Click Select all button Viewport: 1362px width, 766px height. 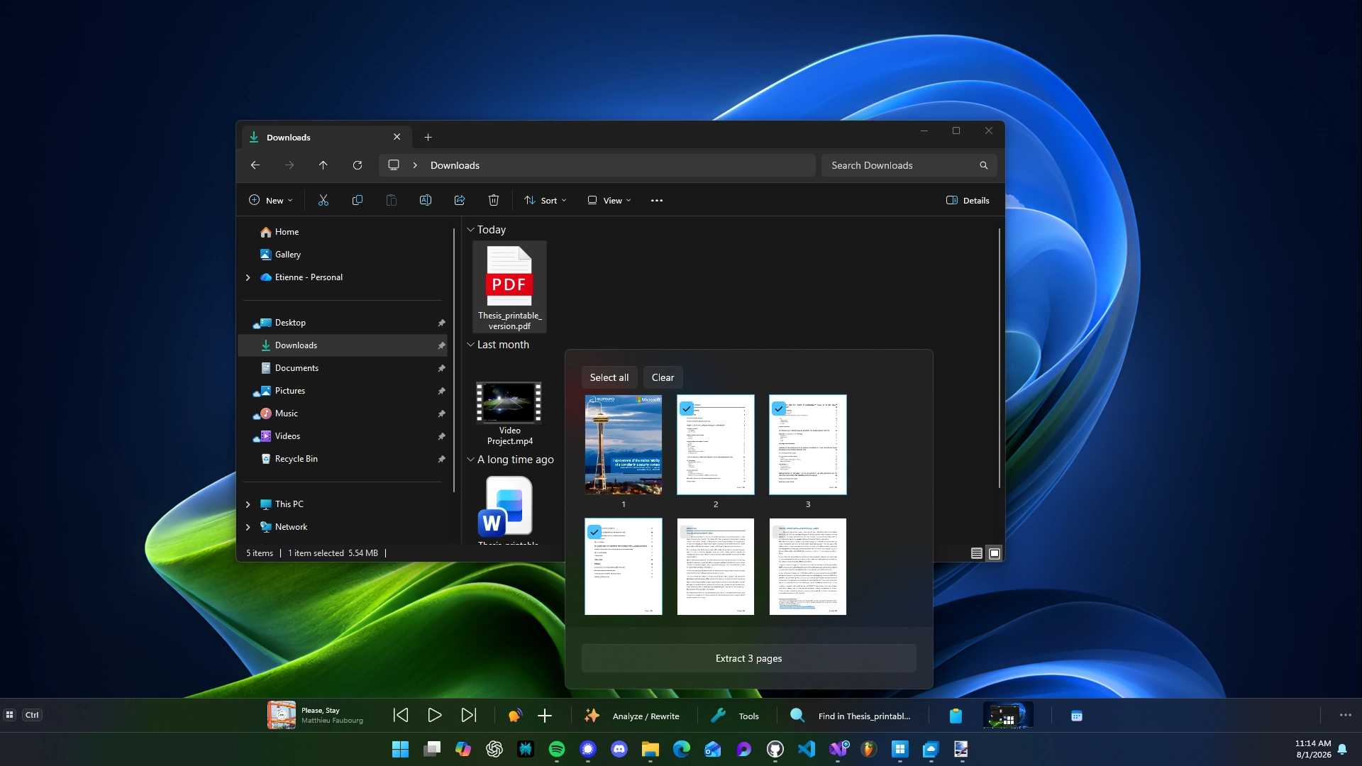pos(609,377)
